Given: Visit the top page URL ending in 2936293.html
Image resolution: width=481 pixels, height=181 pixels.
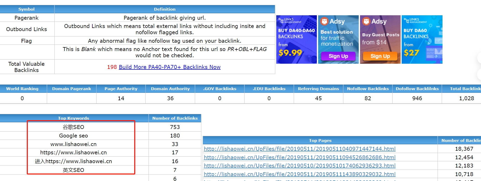Looking at the screenshot, I should click(x=299, y=166).
